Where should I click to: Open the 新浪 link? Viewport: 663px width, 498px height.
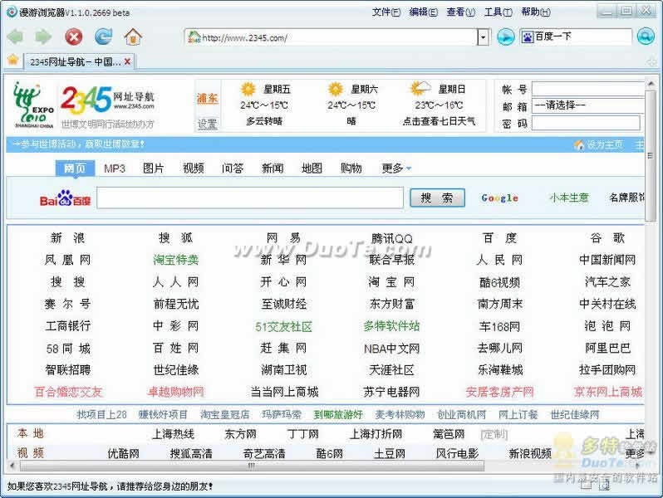coord(67,238)
